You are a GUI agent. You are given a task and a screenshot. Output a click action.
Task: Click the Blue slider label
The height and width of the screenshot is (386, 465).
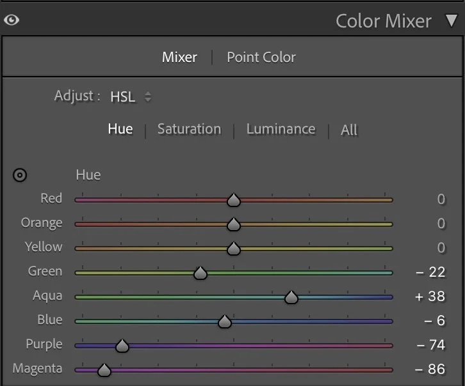coord(50,320)
